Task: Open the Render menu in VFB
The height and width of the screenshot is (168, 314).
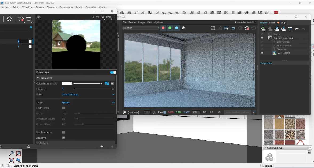Action: pos(132,22)
